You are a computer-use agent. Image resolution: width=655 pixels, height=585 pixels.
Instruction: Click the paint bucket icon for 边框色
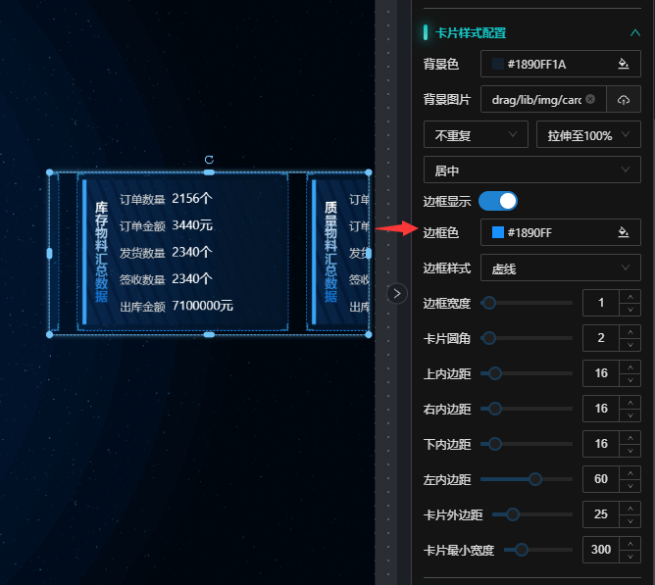[622, 232]
